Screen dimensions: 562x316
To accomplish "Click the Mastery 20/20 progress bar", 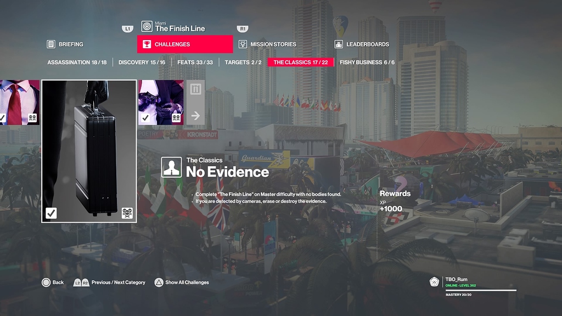I will 481,290.
